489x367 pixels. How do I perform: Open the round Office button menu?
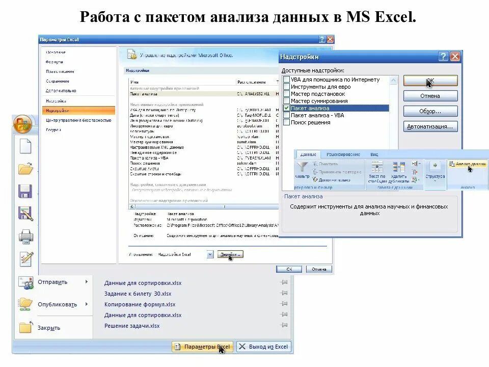[x=22, y=124]
